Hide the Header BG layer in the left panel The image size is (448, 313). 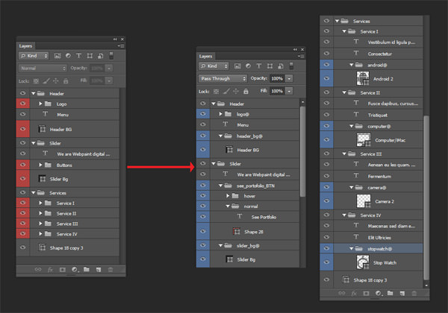tap(23, 130)
